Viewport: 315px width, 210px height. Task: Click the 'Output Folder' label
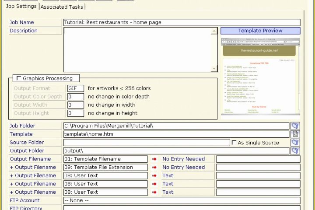pos(27,150)
